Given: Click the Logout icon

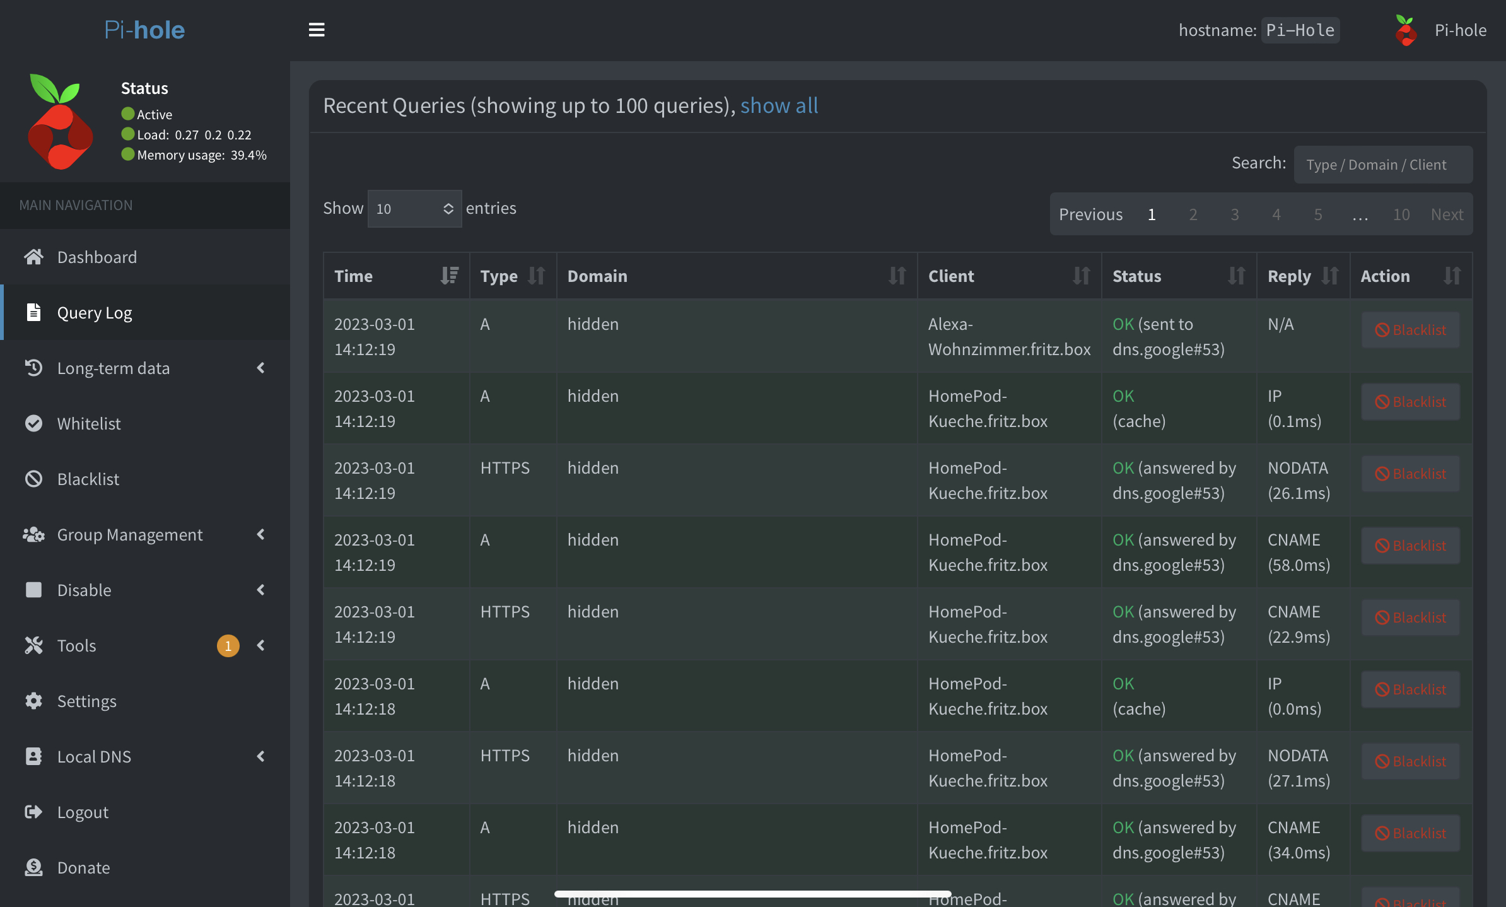Looking at the screenshot, I should [33, 812].
